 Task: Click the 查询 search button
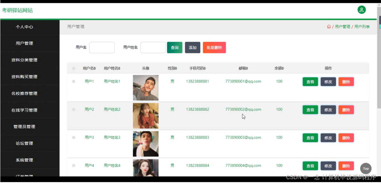click(174, 48)
